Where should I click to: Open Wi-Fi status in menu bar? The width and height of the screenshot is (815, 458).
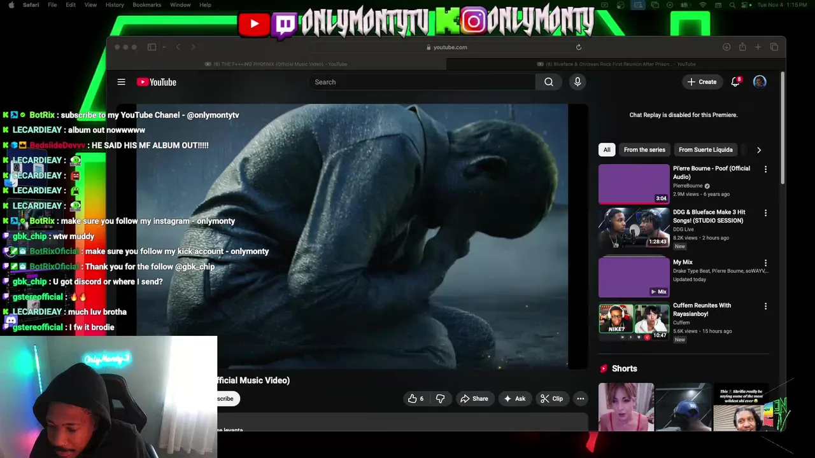703,4
